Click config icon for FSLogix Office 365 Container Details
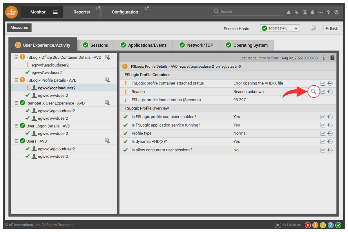Viewport: 348px width, 232px height. pyautogui.click(x=107, y=57)
